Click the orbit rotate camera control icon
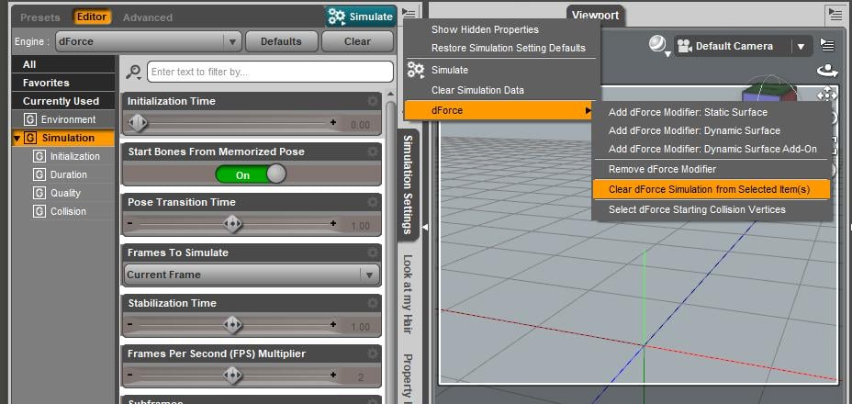 point(827,70)
